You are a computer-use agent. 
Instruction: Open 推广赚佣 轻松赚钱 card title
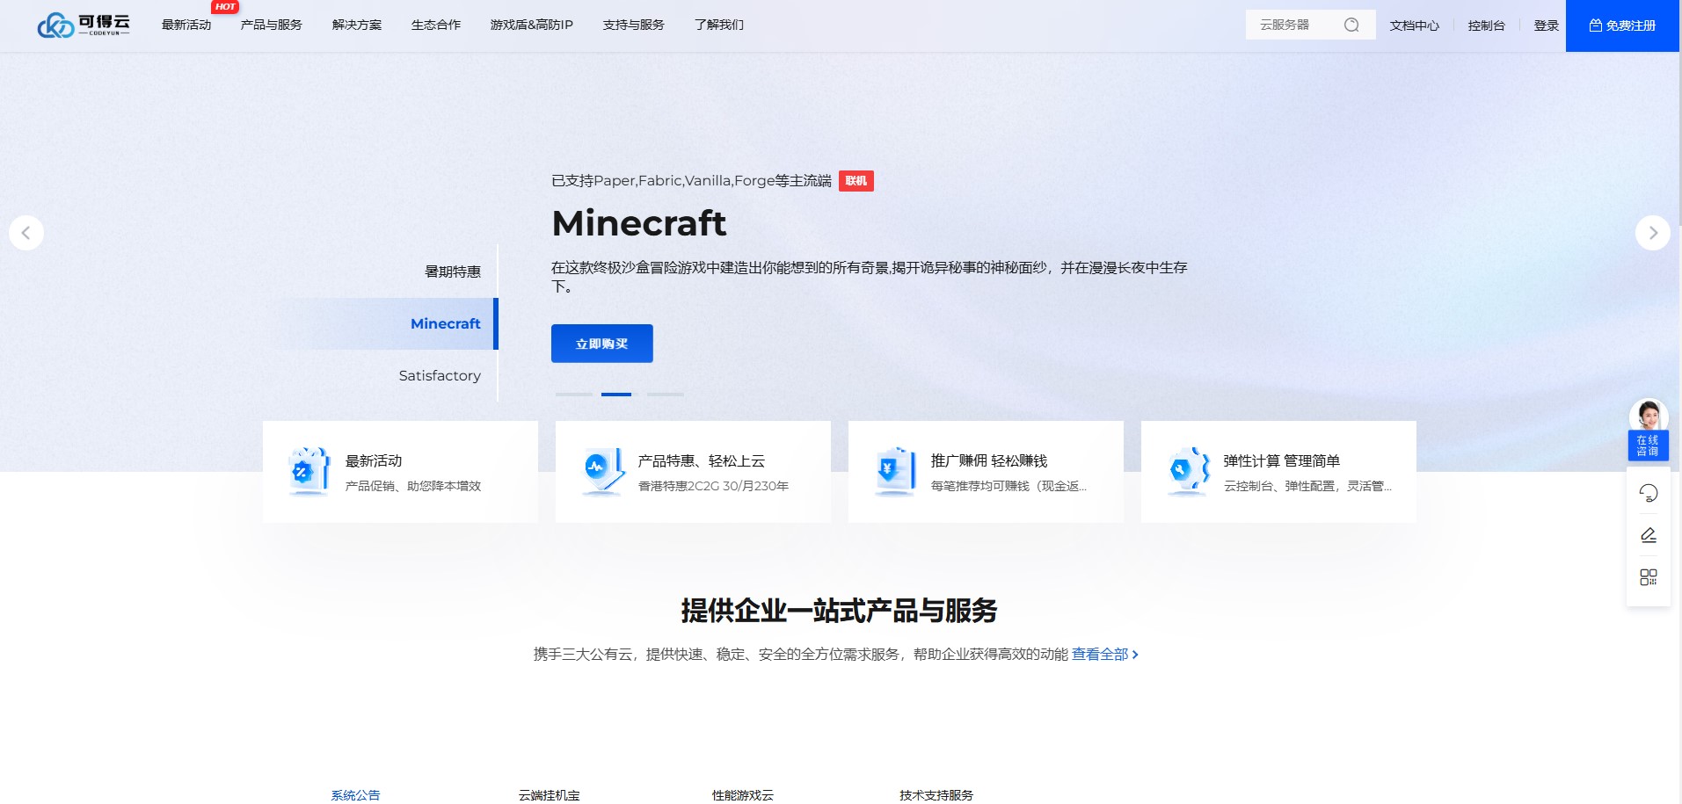pyautogui.click(x=989, y=461)
